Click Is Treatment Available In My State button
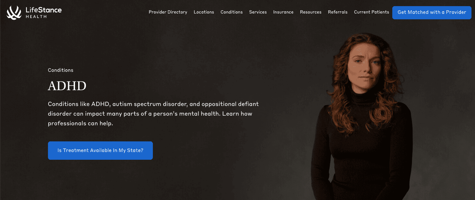 coord(100,150)
